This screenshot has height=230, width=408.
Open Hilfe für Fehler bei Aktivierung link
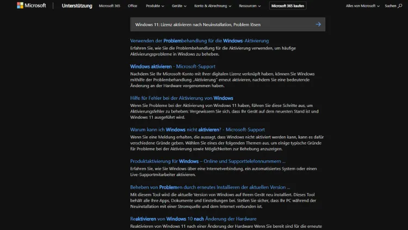tap(182, 98)
